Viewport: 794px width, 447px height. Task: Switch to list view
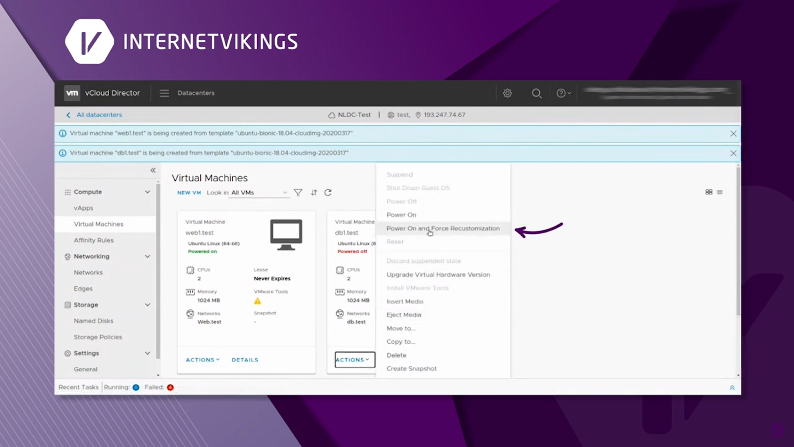[x=720, y=192]
